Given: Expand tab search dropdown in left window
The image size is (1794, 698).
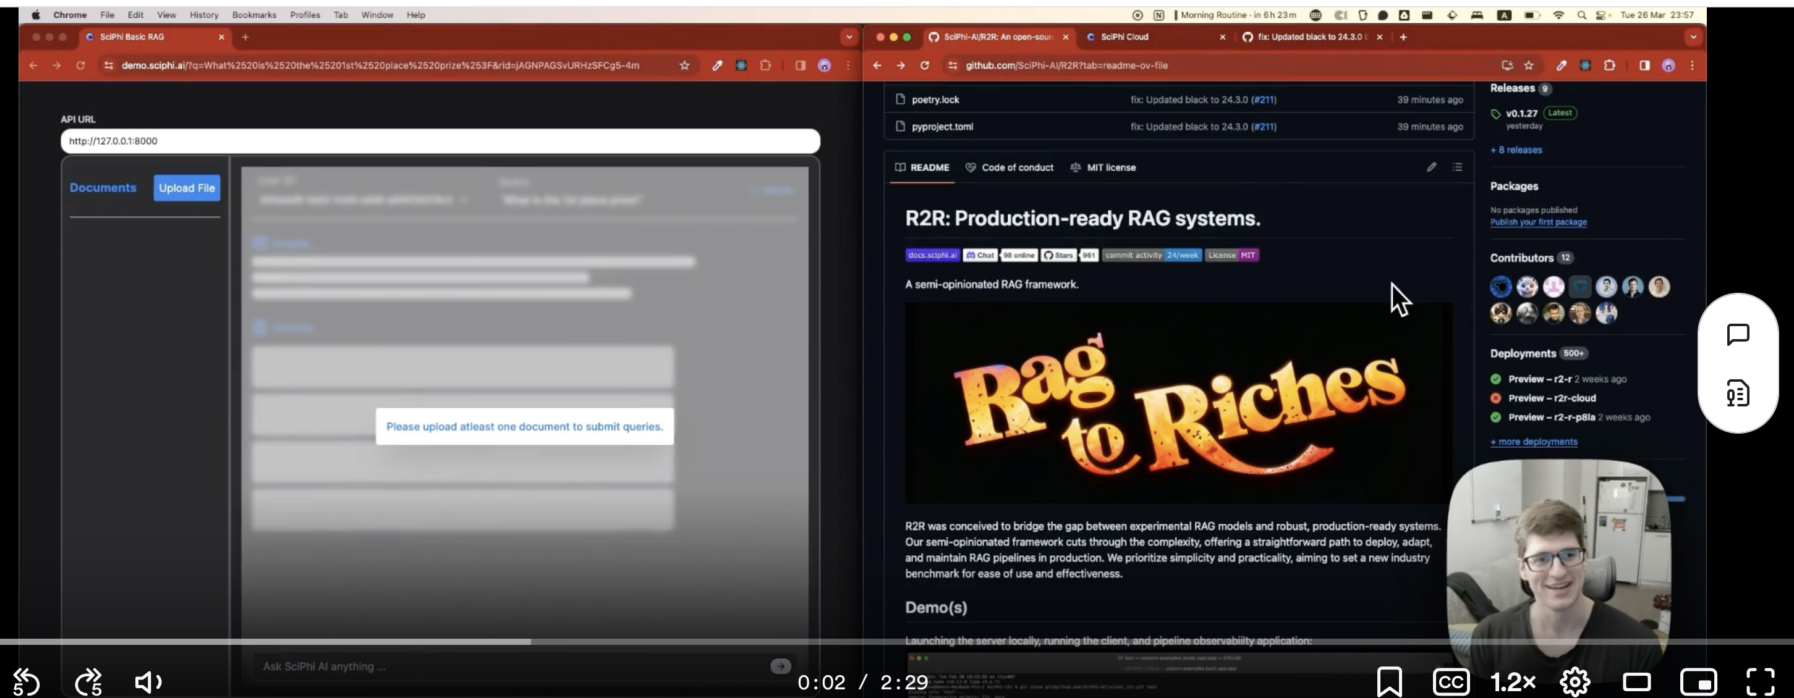Looking at the screenshot, I should click(848, 37).
